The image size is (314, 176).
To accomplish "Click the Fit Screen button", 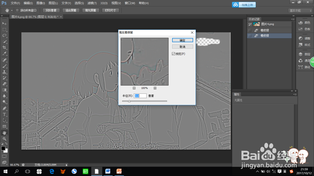I will [71, 10].
